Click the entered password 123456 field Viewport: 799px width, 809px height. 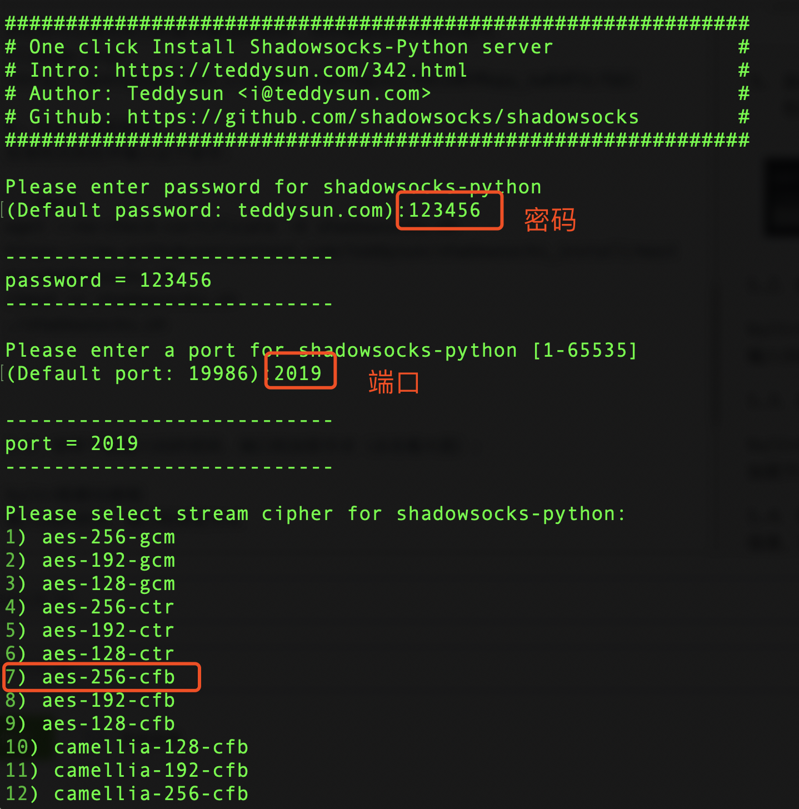[x=449, y=211]
